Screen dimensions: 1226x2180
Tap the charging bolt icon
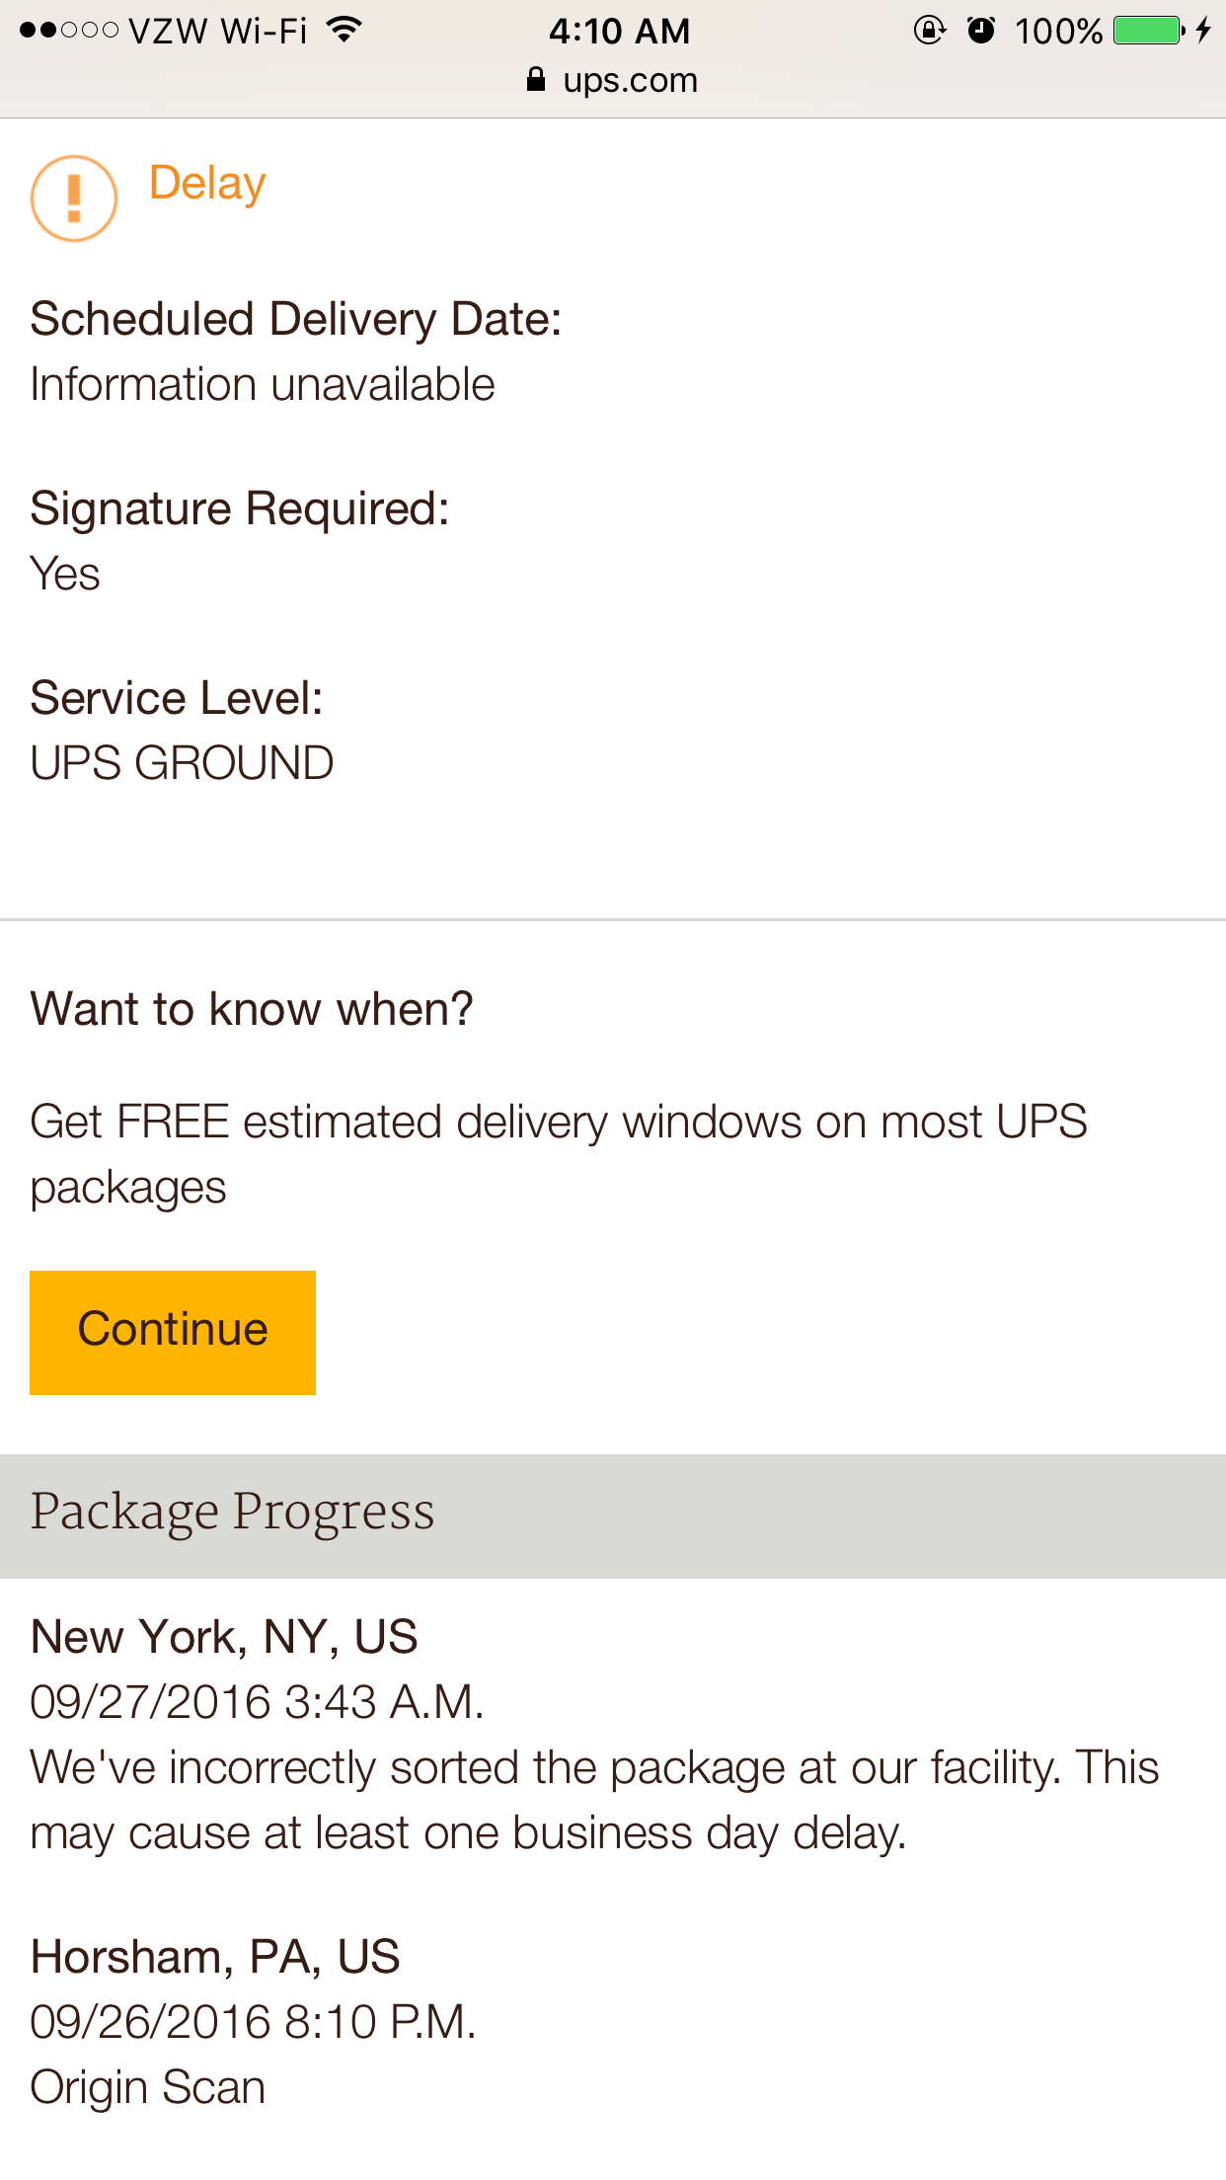[1203, 30]
